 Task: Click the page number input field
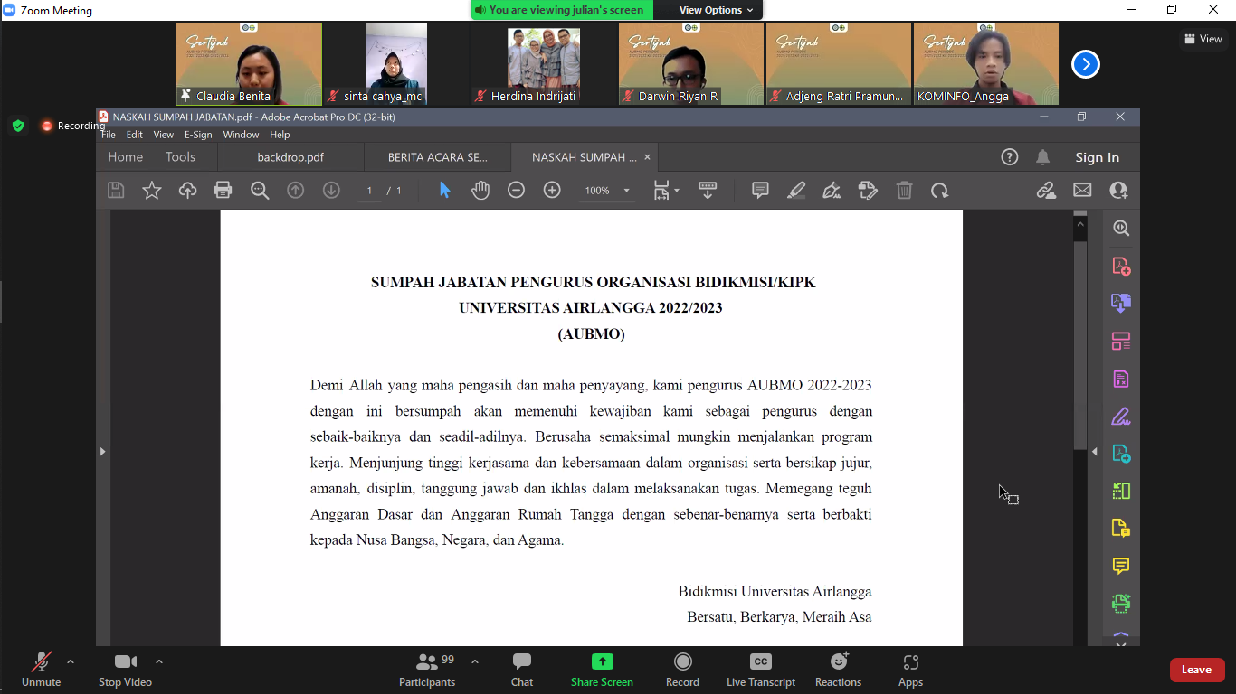click(369, 191)
